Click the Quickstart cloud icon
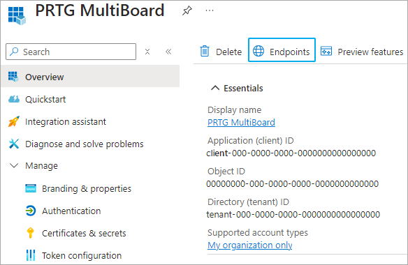The image size is (408, 265). (14, 99)
